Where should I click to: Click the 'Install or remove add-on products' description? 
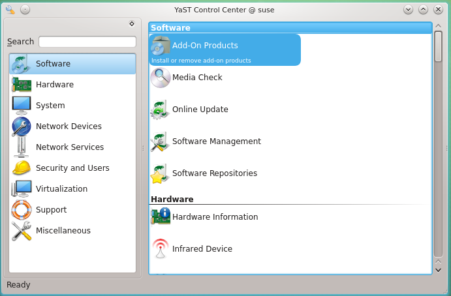tap(201, 61)
